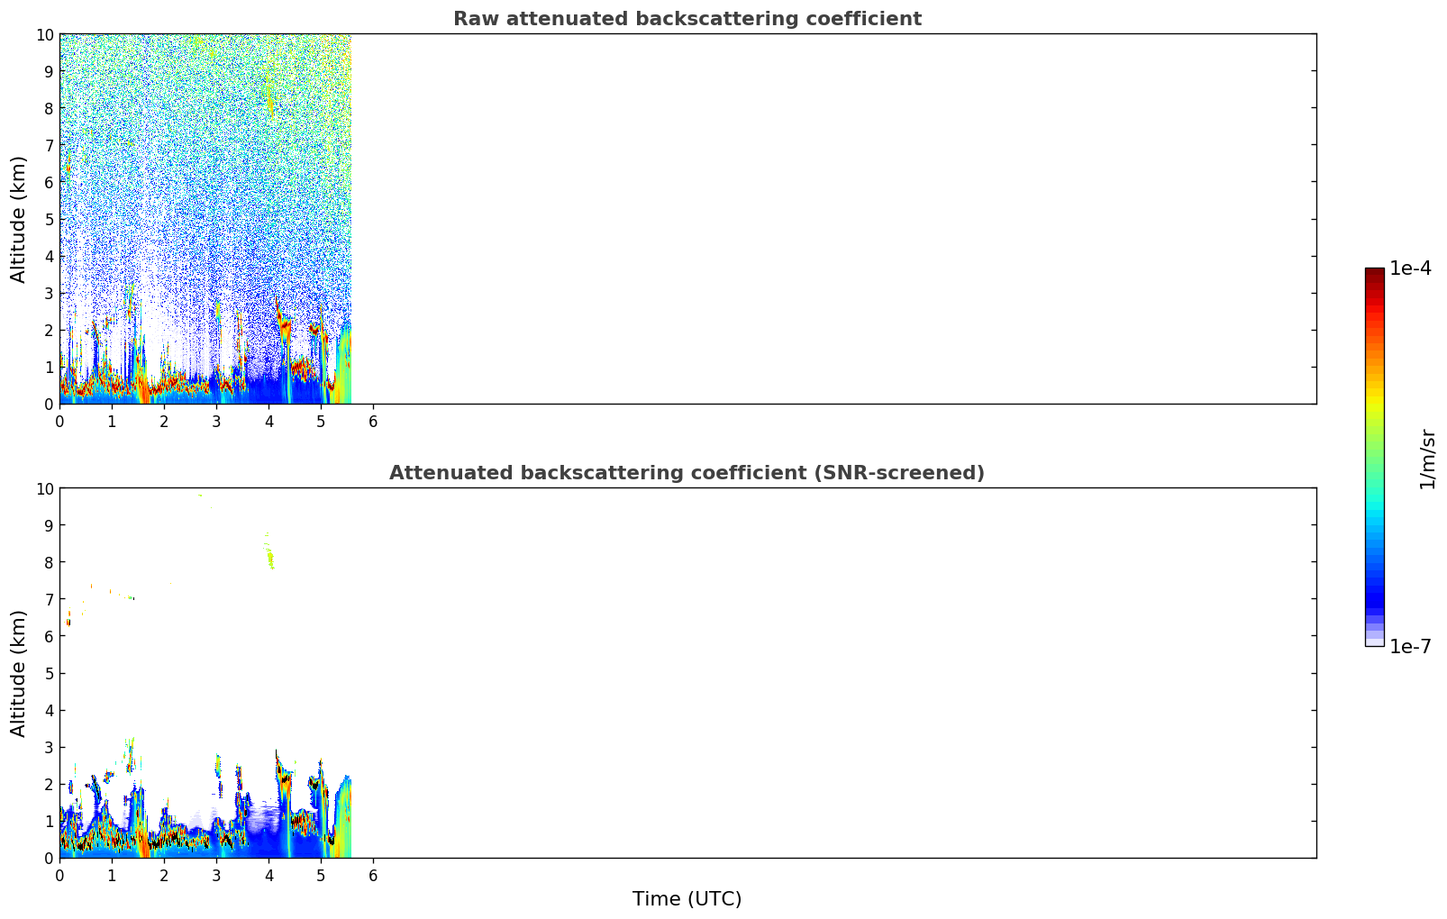Viewport: 1447px width, 919px height.
Task: Click the raw backscatter data in top plot
Action: pos(205,219)
